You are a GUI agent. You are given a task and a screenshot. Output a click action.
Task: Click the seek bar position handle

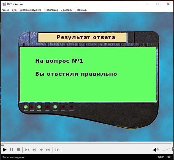(x=3, y=144)
